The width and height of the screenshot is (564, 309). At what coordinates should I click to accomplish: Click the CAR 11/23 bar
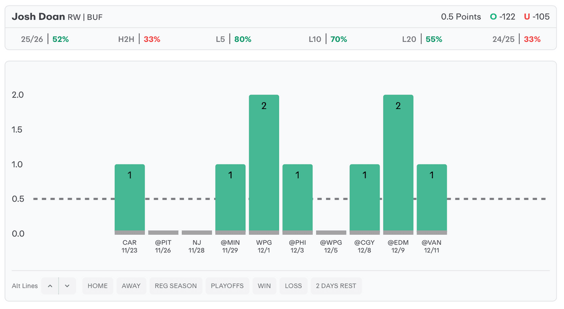pos(129,198)
